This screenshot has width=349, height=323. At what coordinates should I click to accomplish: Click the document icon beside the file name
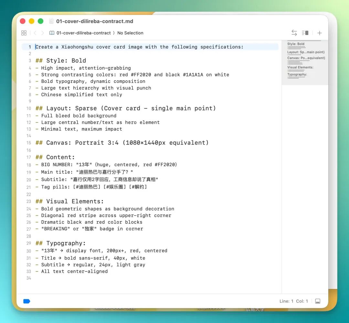coord(51,21)
